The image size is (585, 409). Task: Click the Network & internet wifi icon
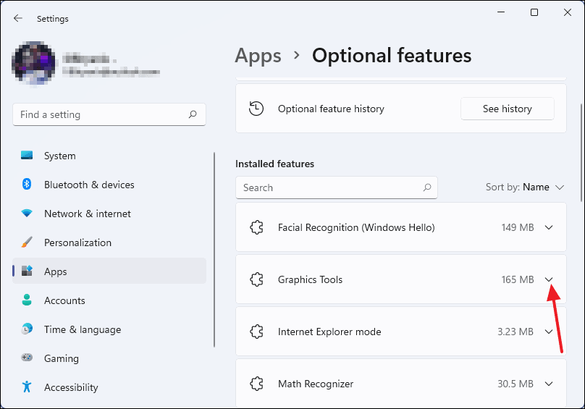[27, 214]
